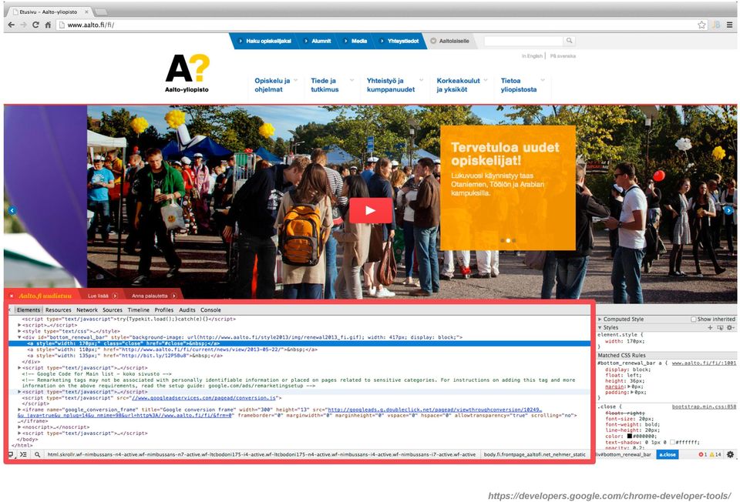Select the a.close breadcrumb item
The image size is (740, 502).
coord(668,454)
